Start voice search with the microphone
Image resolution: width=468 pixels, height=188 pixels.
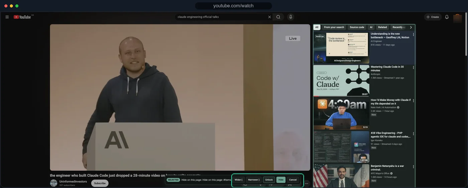pyautogui.click(x=290, y=17)
